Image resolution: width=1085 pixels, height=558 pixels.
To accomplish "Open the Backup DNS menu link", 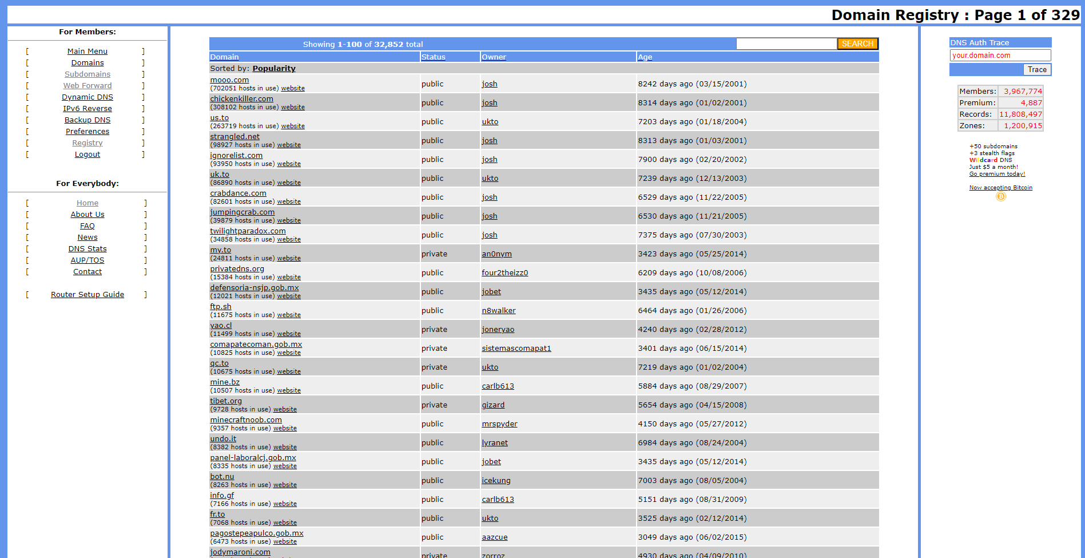I will point(87,120).
